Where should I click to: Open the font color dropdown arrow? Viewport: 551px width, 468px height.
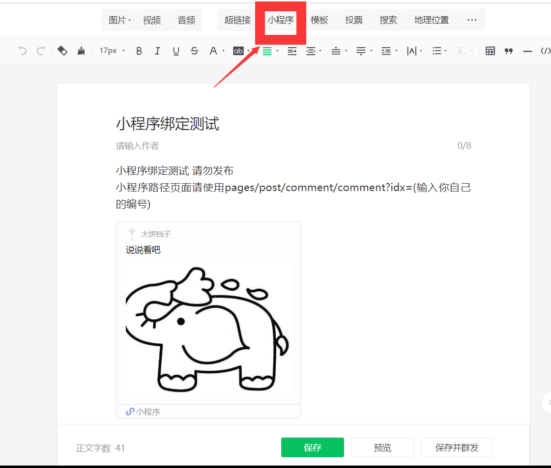(x=224, y=51)
